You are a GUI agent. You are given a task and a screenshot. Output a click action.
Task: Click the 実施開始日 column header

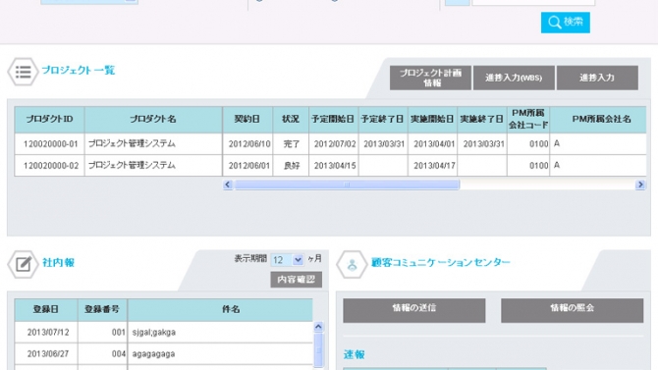tap(433, 120)
